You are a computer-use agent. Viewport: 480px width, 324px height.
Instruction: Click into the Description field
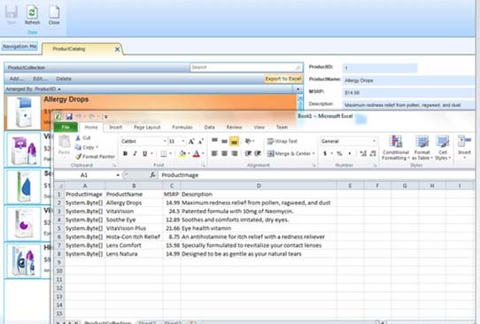coord(408,105)
